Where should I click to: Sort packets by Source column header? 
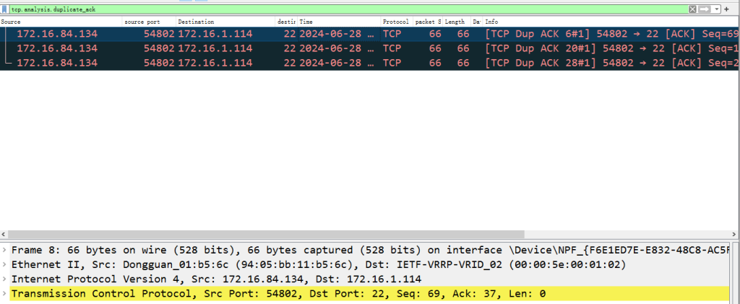click(x=58, y=22)
